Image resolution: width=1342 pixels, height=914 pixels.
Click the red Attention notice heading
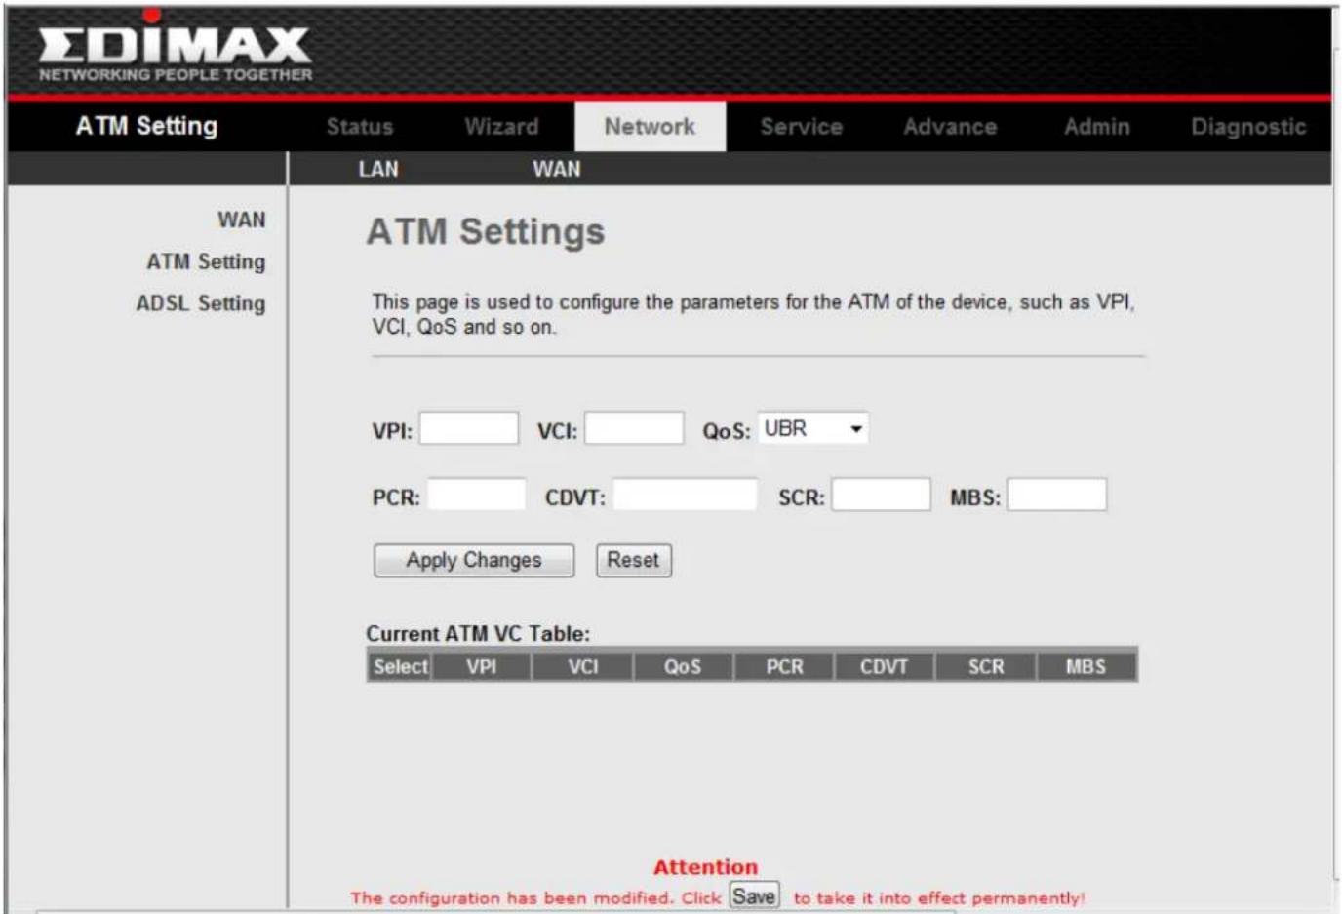click(705, 867)
